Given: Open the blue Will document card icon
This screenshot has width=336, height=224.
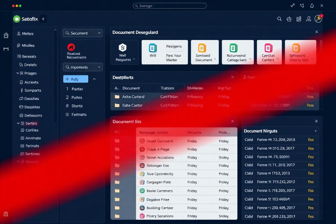Looking at the screenshot, I should pyautogui.click(x=153, y=48).
